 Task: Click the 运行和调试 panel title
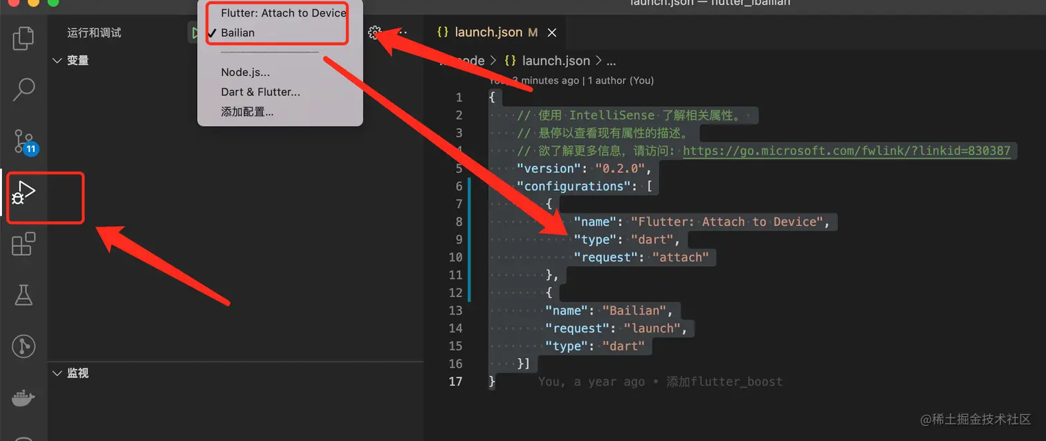(94, 32)
